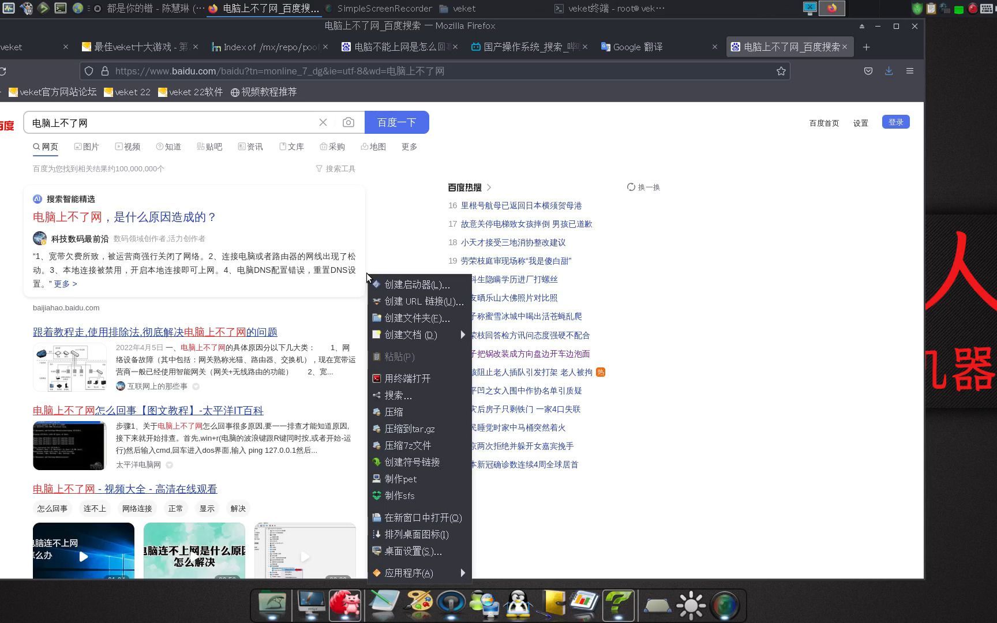Filter videos by 网络连接 tag
The image size is (997, 623).
137,508
